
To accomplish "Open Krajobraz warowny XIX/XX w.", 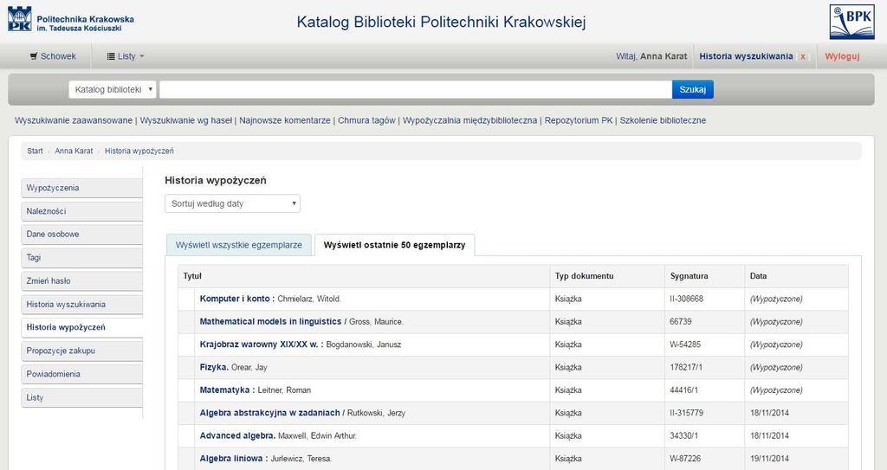I will 262,344.
